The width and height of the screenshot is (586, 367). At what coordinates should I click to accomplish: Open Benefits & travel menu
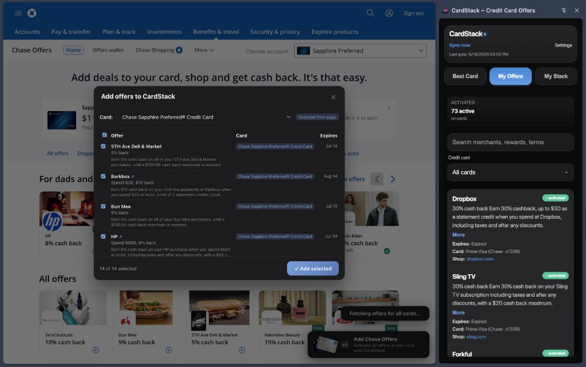click(x=216, y=31)
